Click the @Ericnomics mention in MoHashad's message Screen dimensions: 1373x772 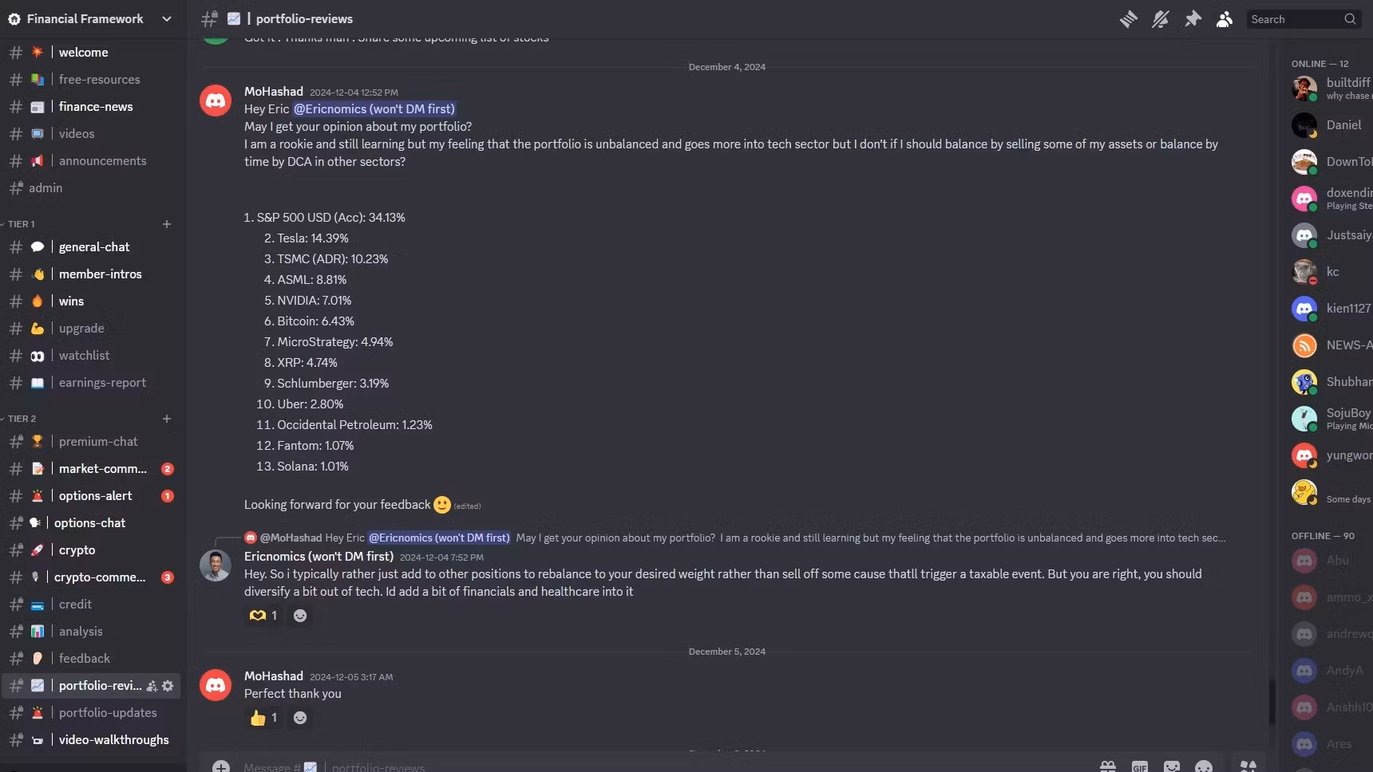tap(374, 109)
